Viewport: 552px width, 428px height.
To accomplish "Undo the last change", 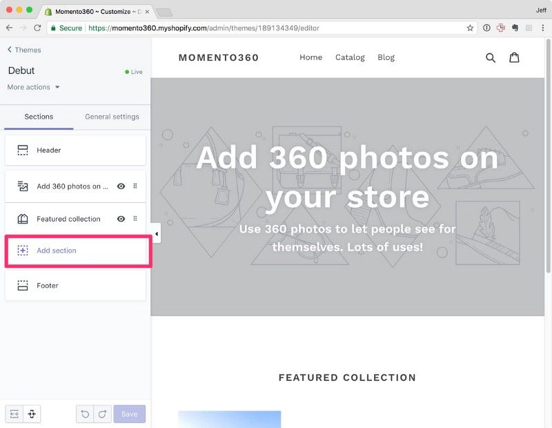I will click(85, 414).
